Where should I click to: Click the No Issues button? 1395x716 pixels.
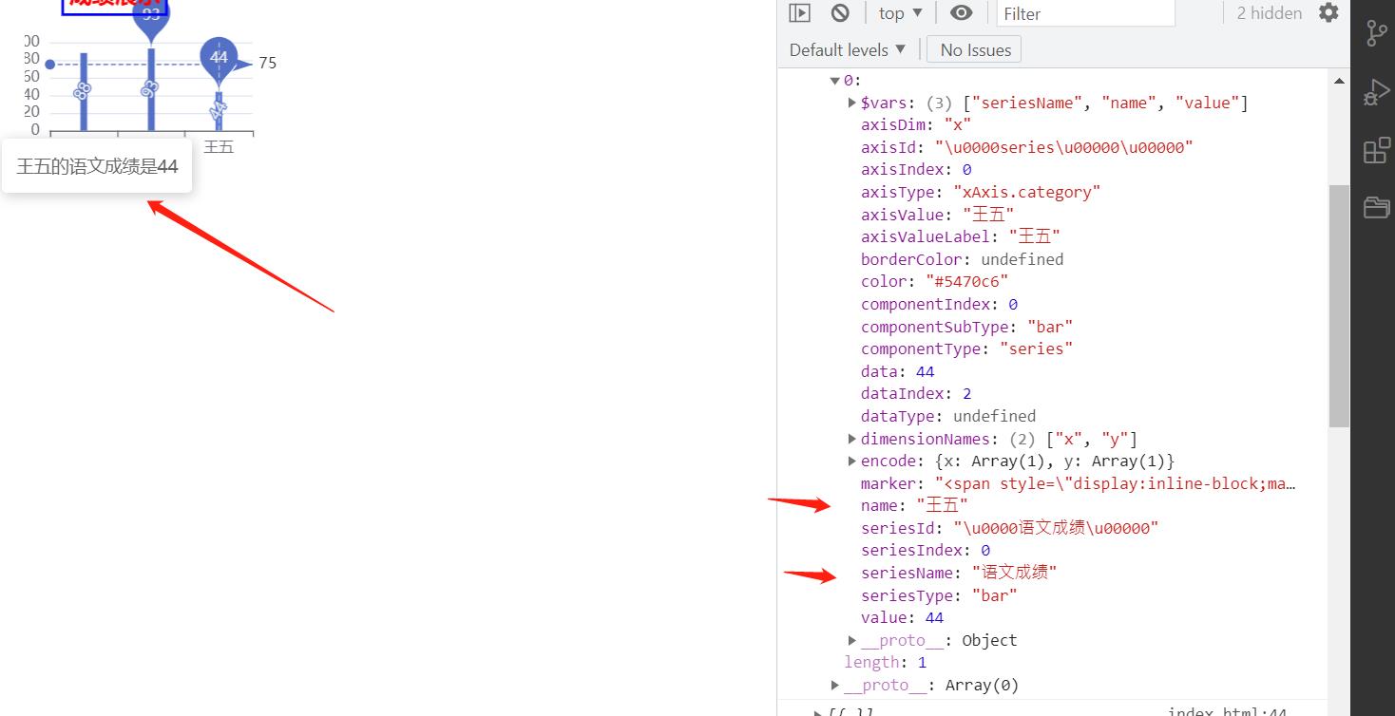(975, 49)
